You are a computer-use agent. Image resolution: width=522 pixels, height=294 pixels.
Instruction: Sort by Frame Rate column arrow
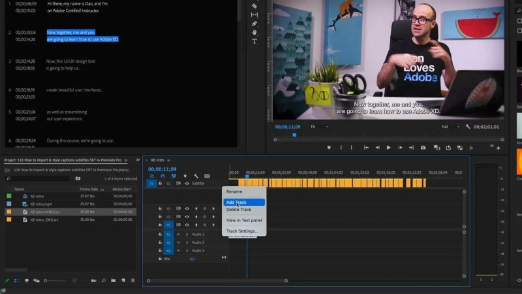click(x=102, y=189)
